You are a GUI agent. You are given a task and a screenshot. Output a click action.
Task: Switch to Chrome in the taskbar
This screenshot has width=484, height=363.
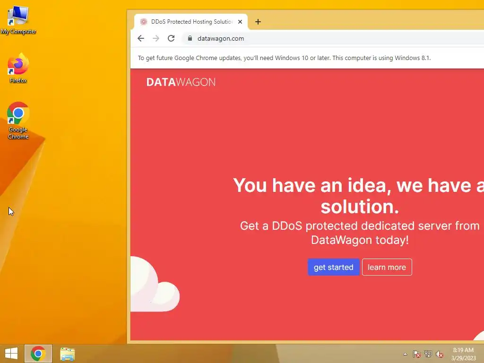click(38, 354)
